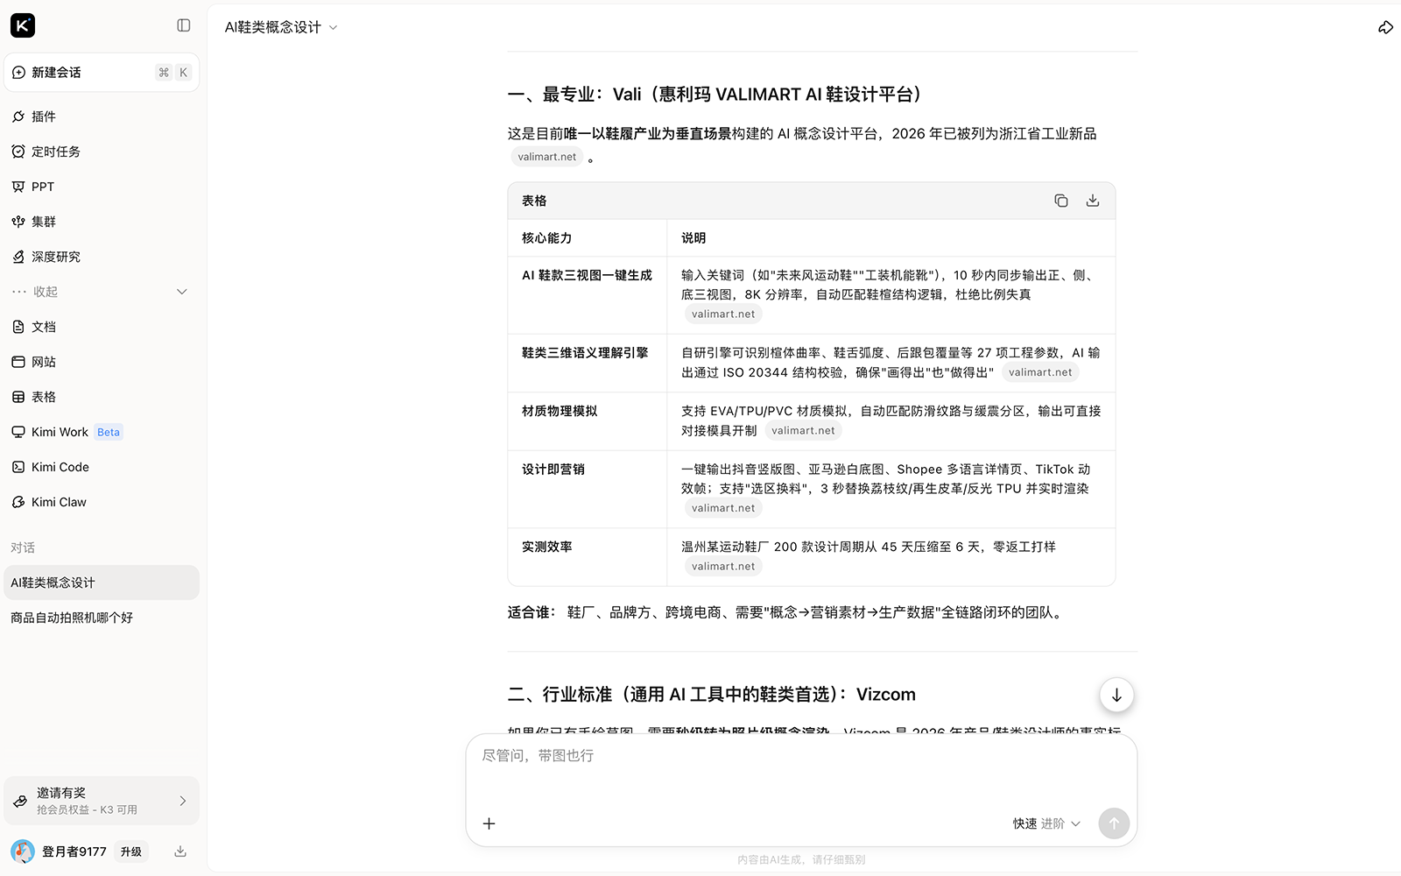
Task: Click the share icon at top right
Action: point(1385,27)
